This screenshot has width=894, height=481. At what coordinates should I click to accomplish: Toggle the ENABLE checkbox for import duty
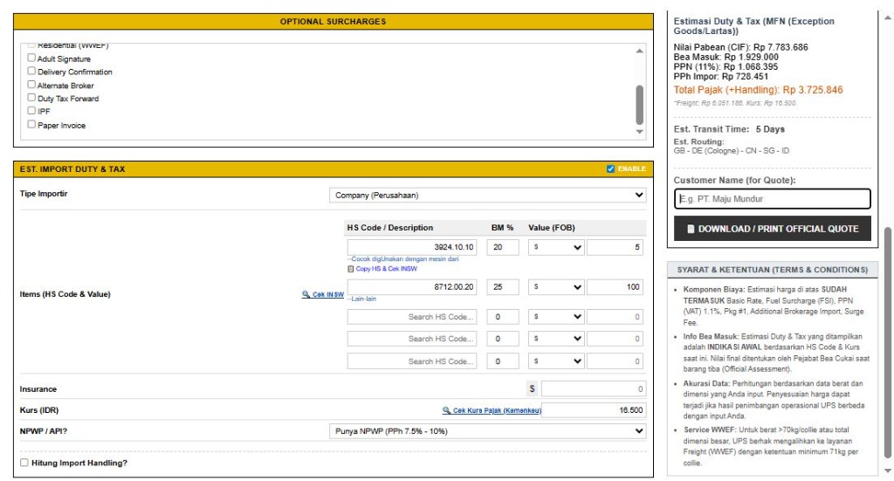pos(610,168)
